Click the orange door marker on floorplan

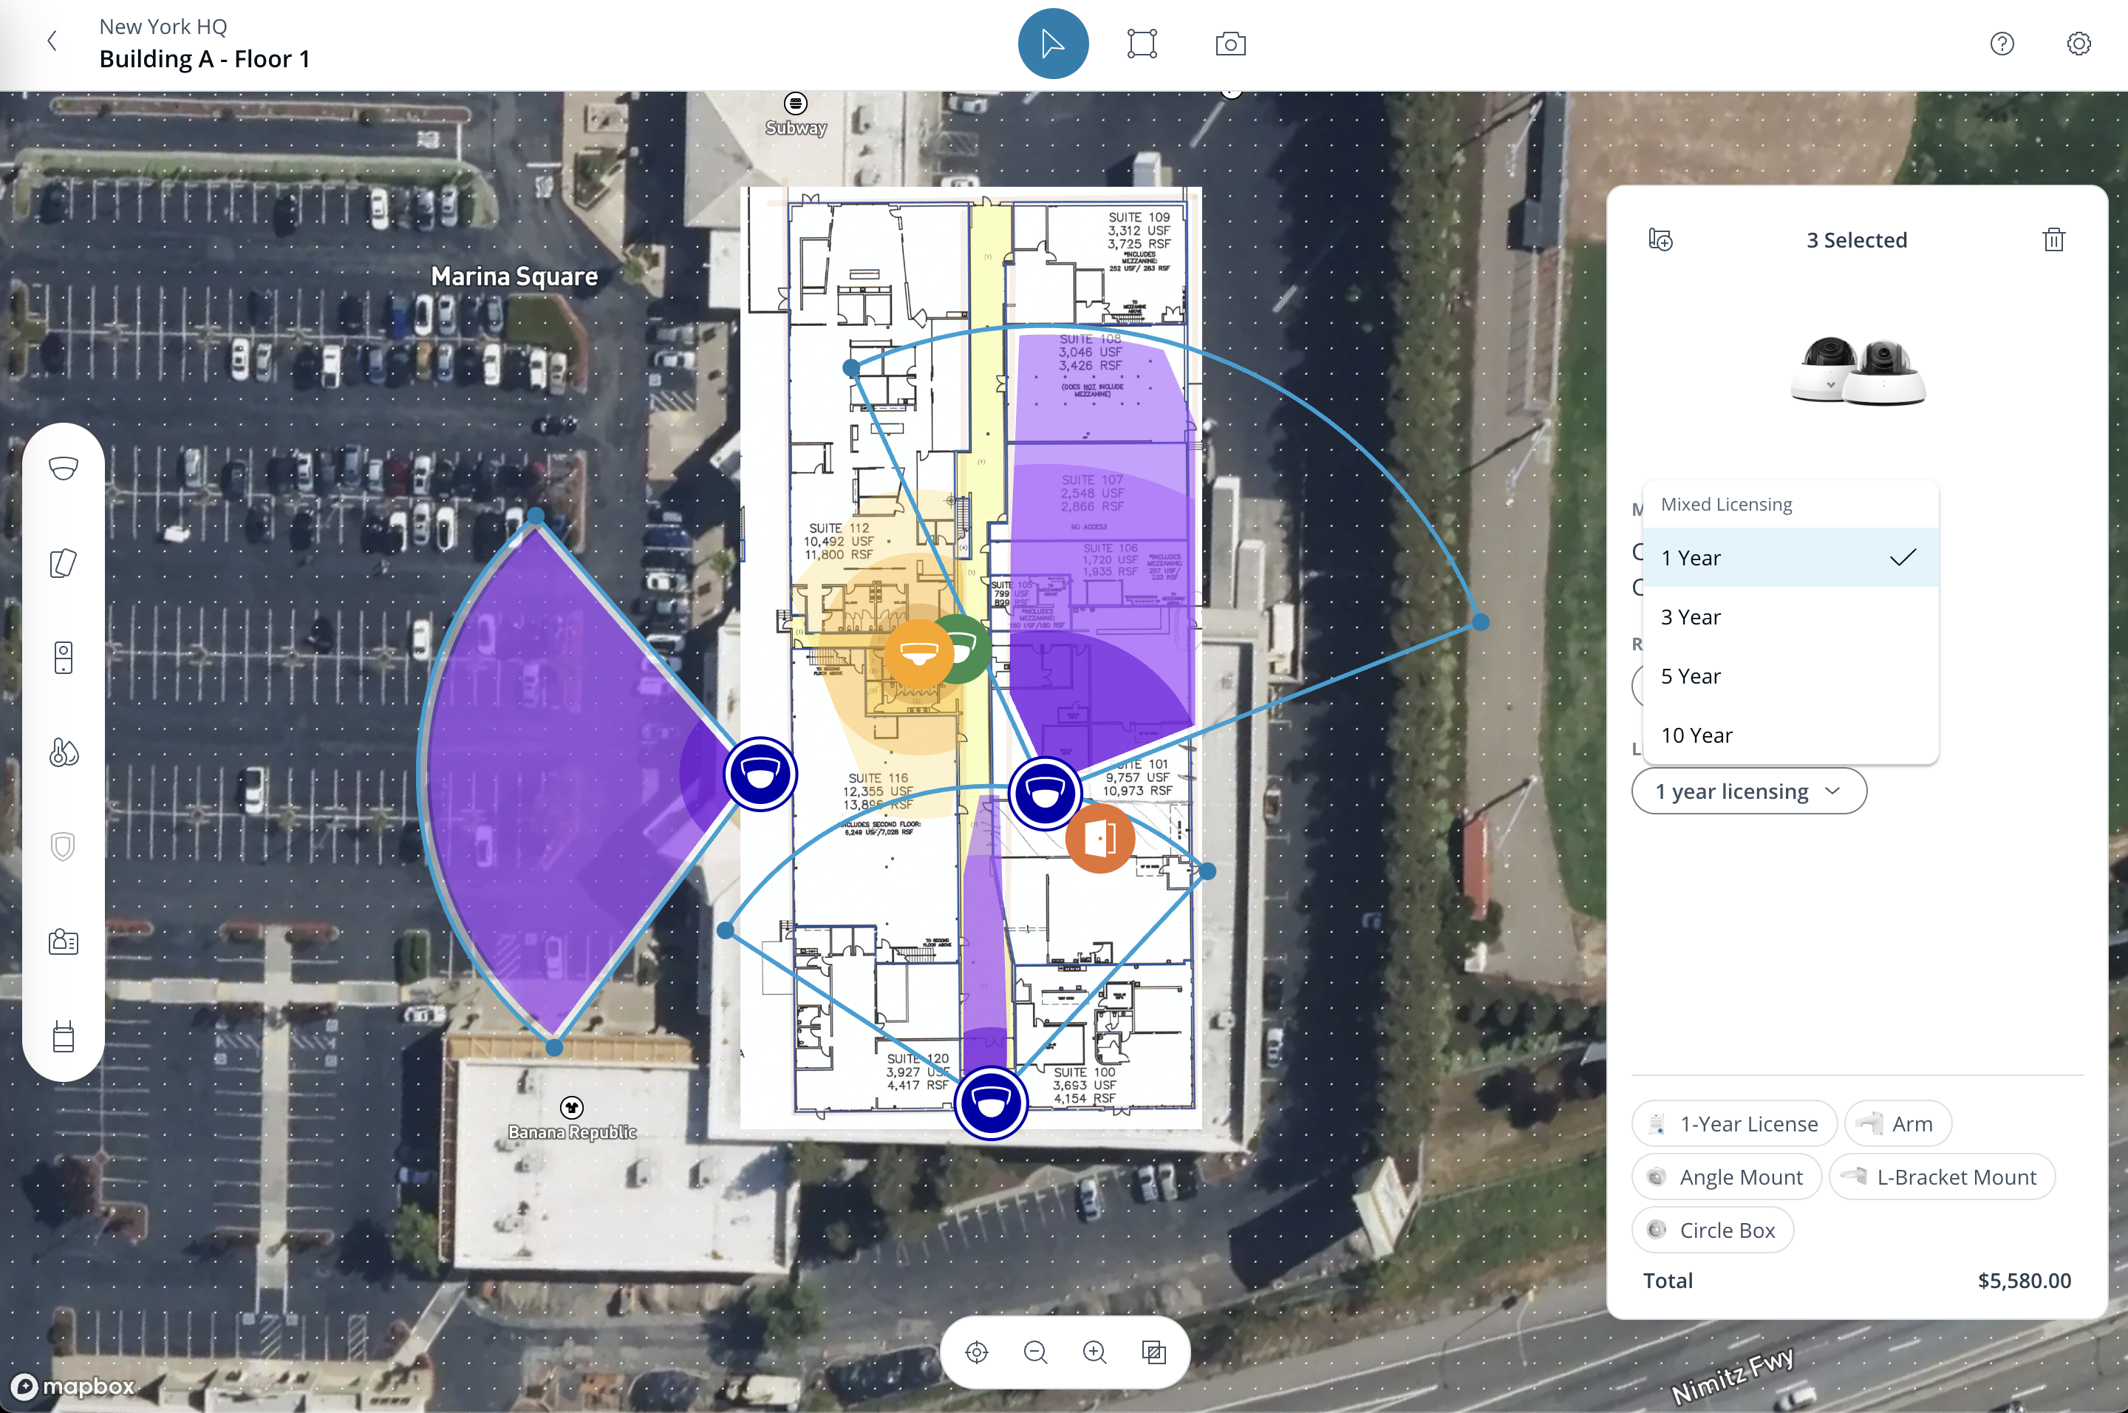pos(1100,839)
